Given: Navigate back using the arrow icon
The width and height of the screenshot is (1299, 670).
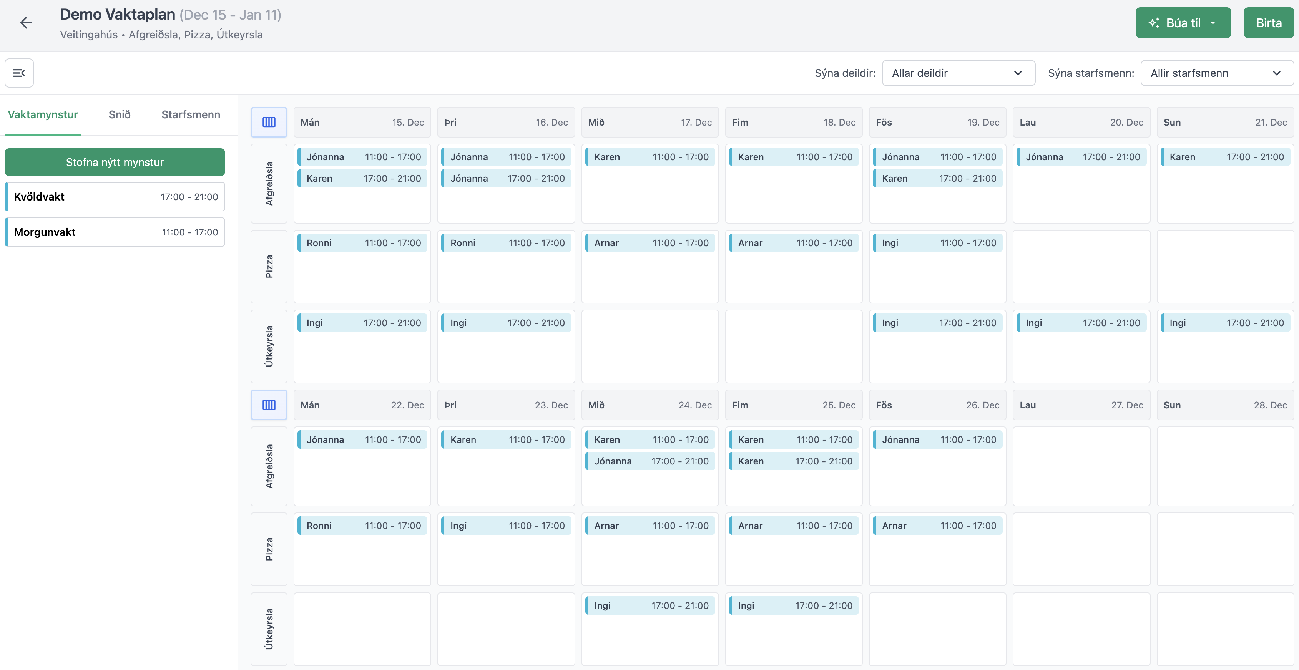Looking at the screenshot, I should 26,23.
